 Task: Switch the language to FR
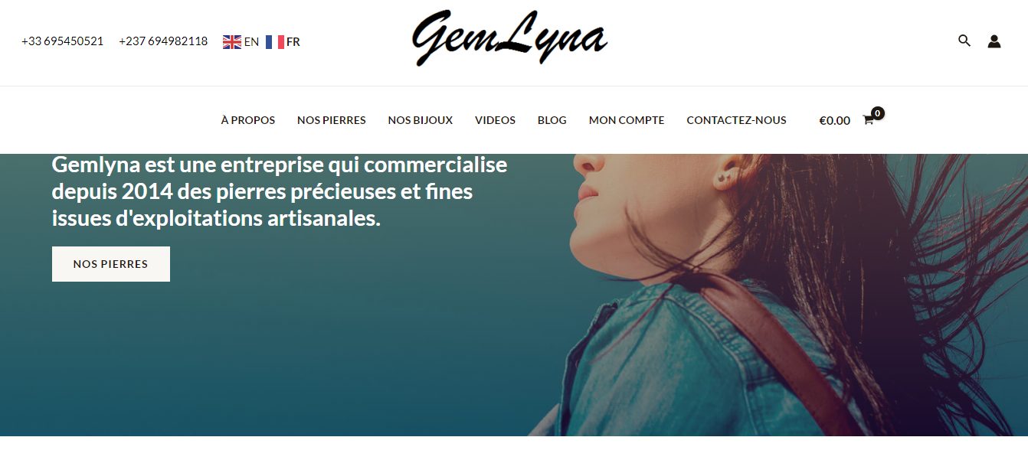click(x=293, y=42)
